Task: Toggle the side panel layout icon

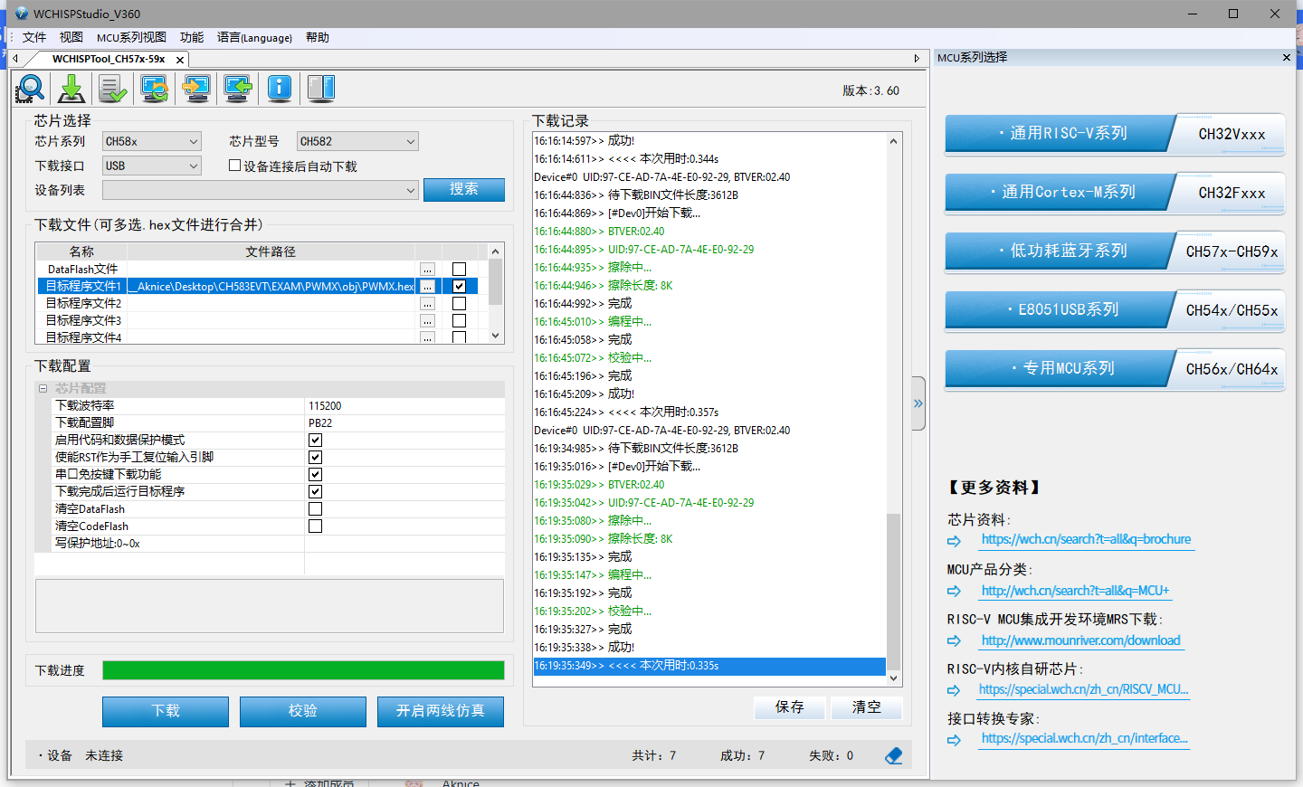Action: pyautogui.click(x=321, y=88)
